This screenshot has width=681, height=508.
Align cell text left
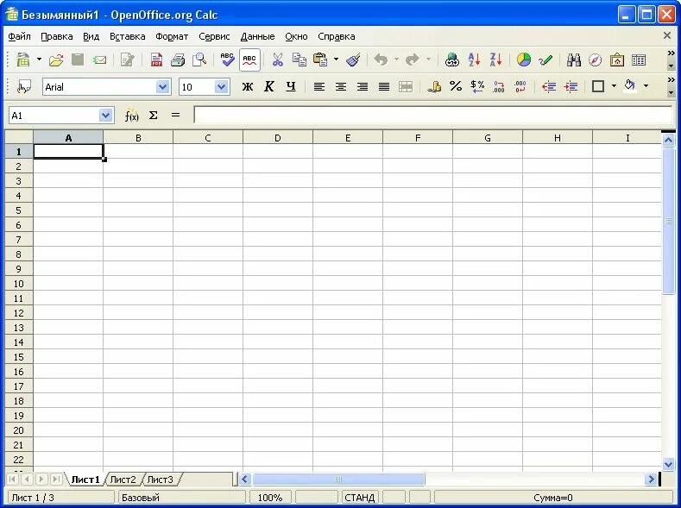click(x=319, y=87)
